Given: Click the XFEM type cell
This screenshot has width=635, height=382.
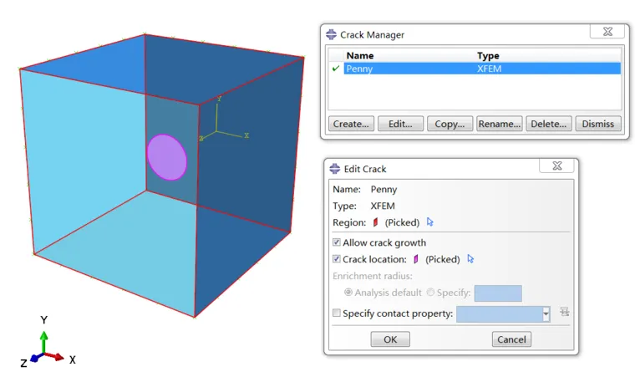Looking at the screenshot, I should coord(490,69).
